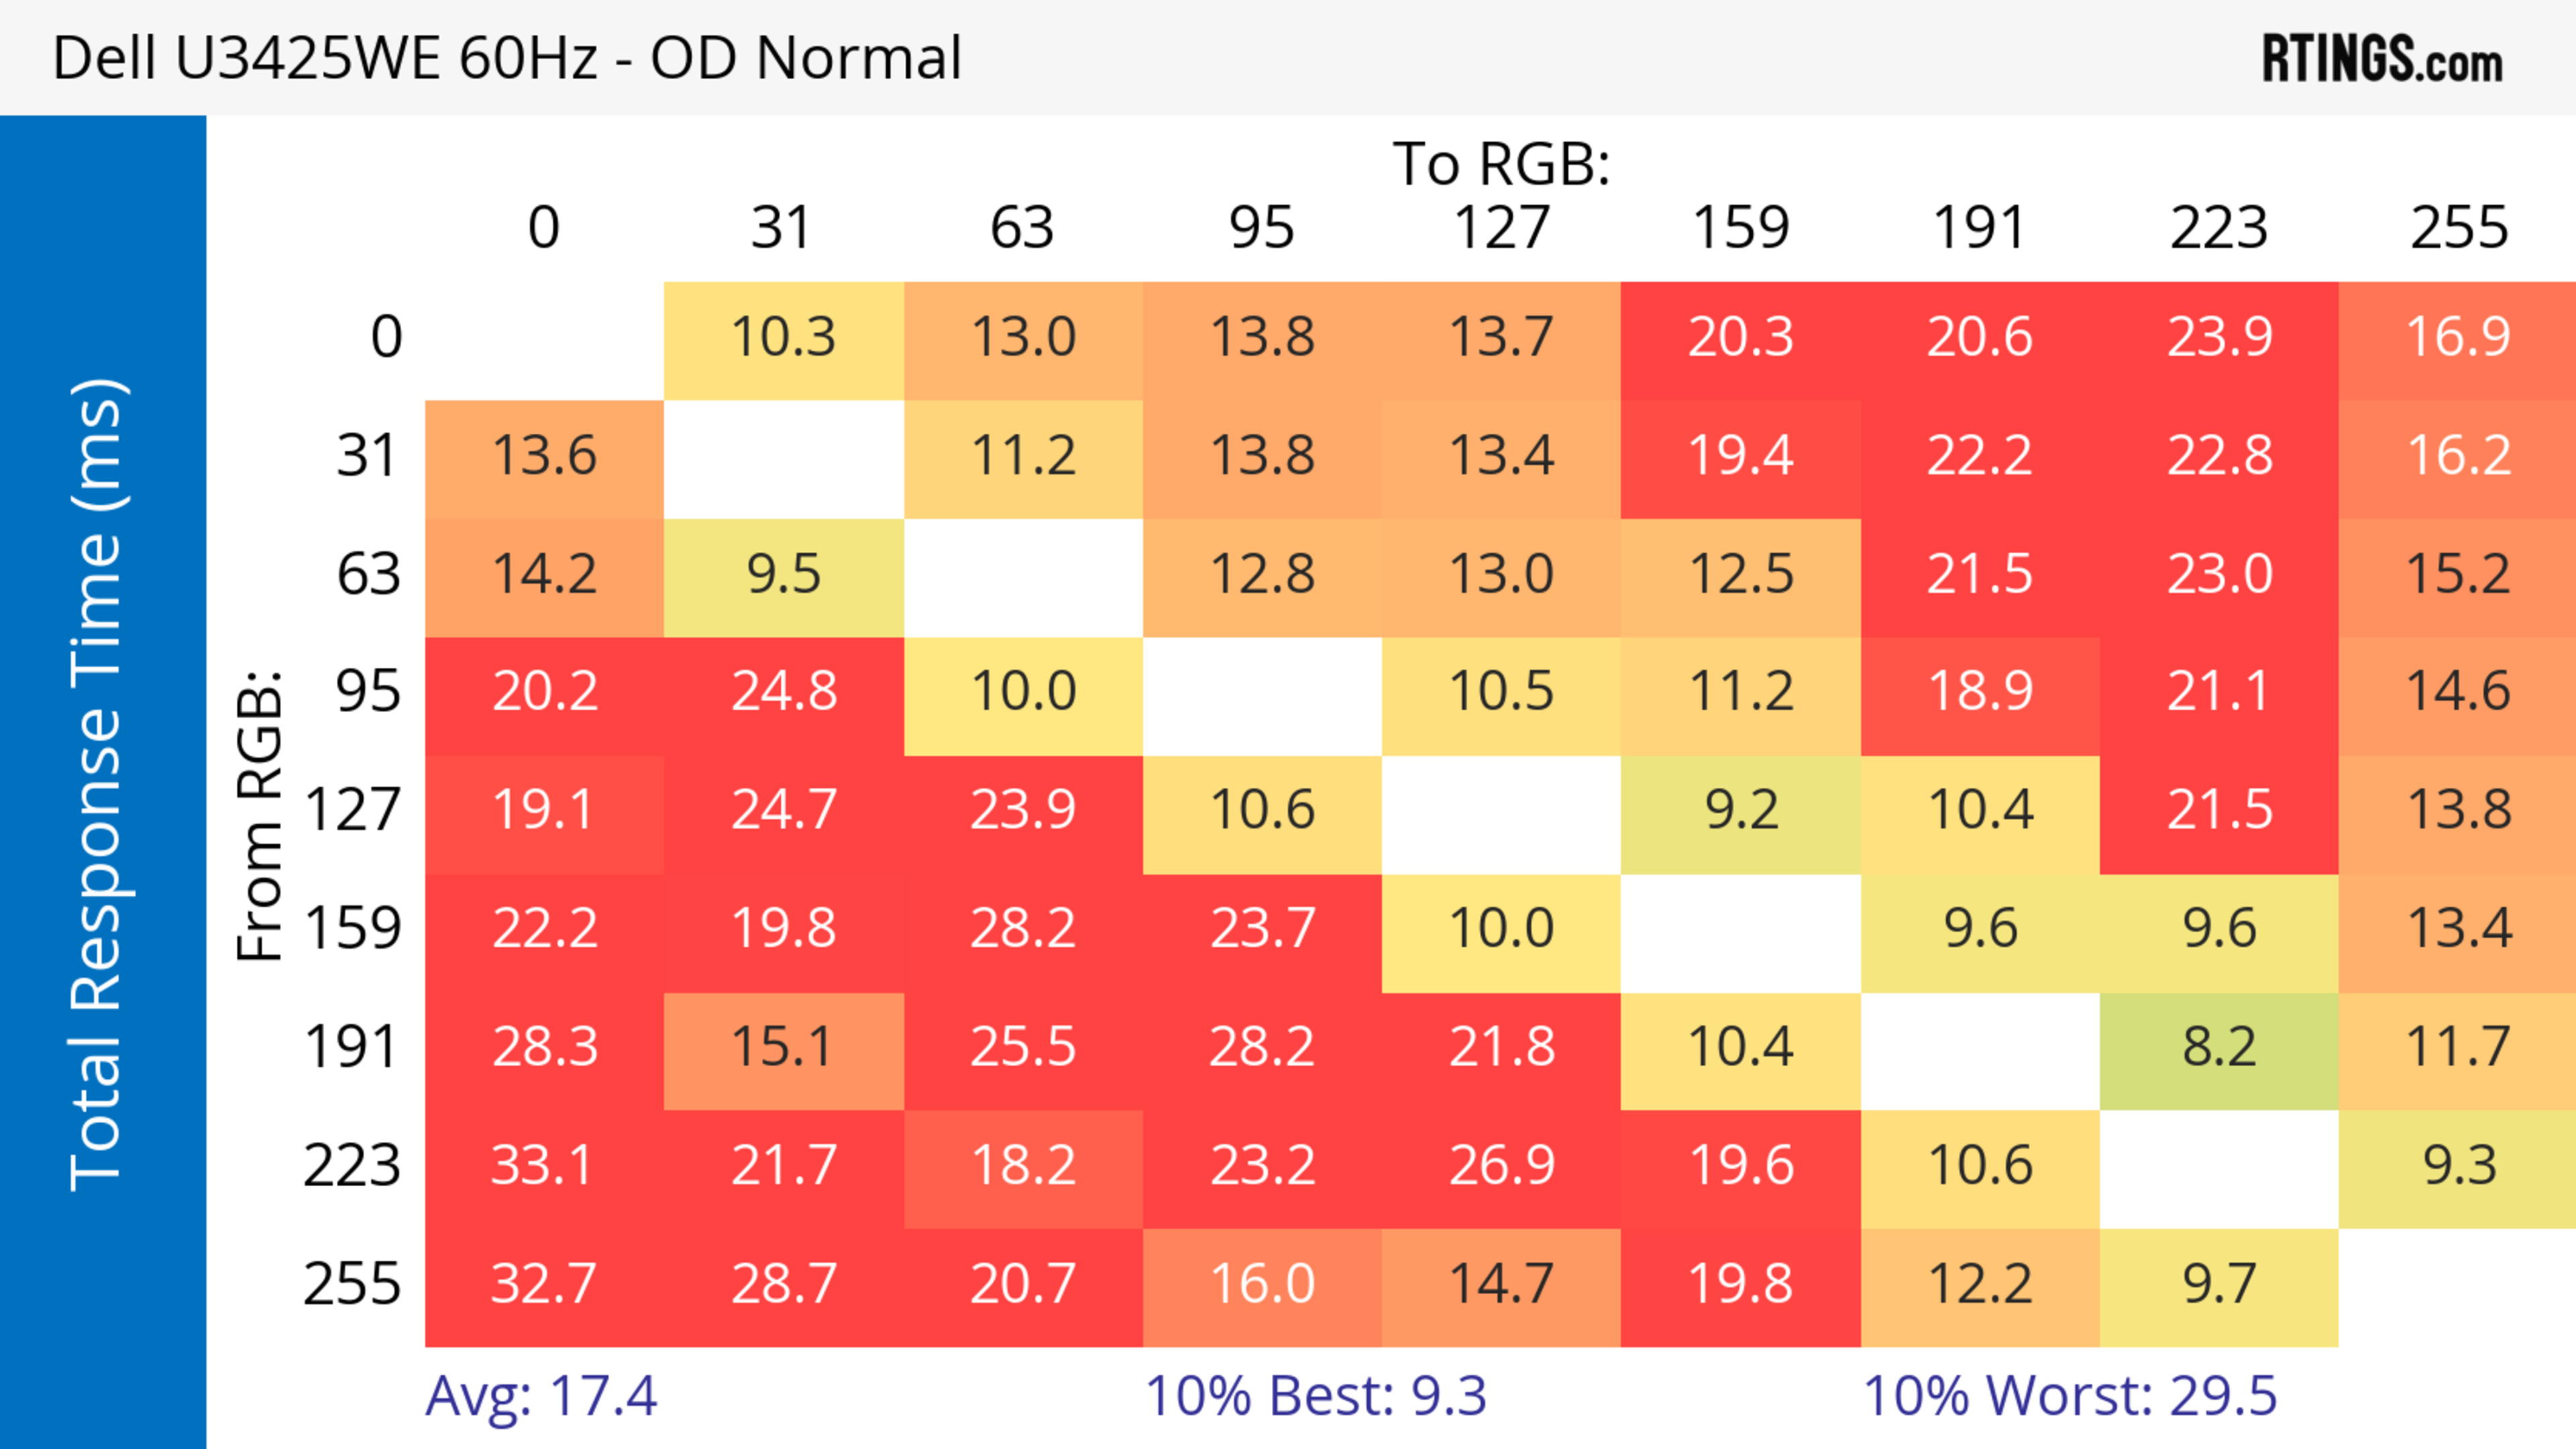Select the 32.7 cell in the 255 row
The width and height of the screenshot is (2576, 1449).
click(x=544, y=1284)
